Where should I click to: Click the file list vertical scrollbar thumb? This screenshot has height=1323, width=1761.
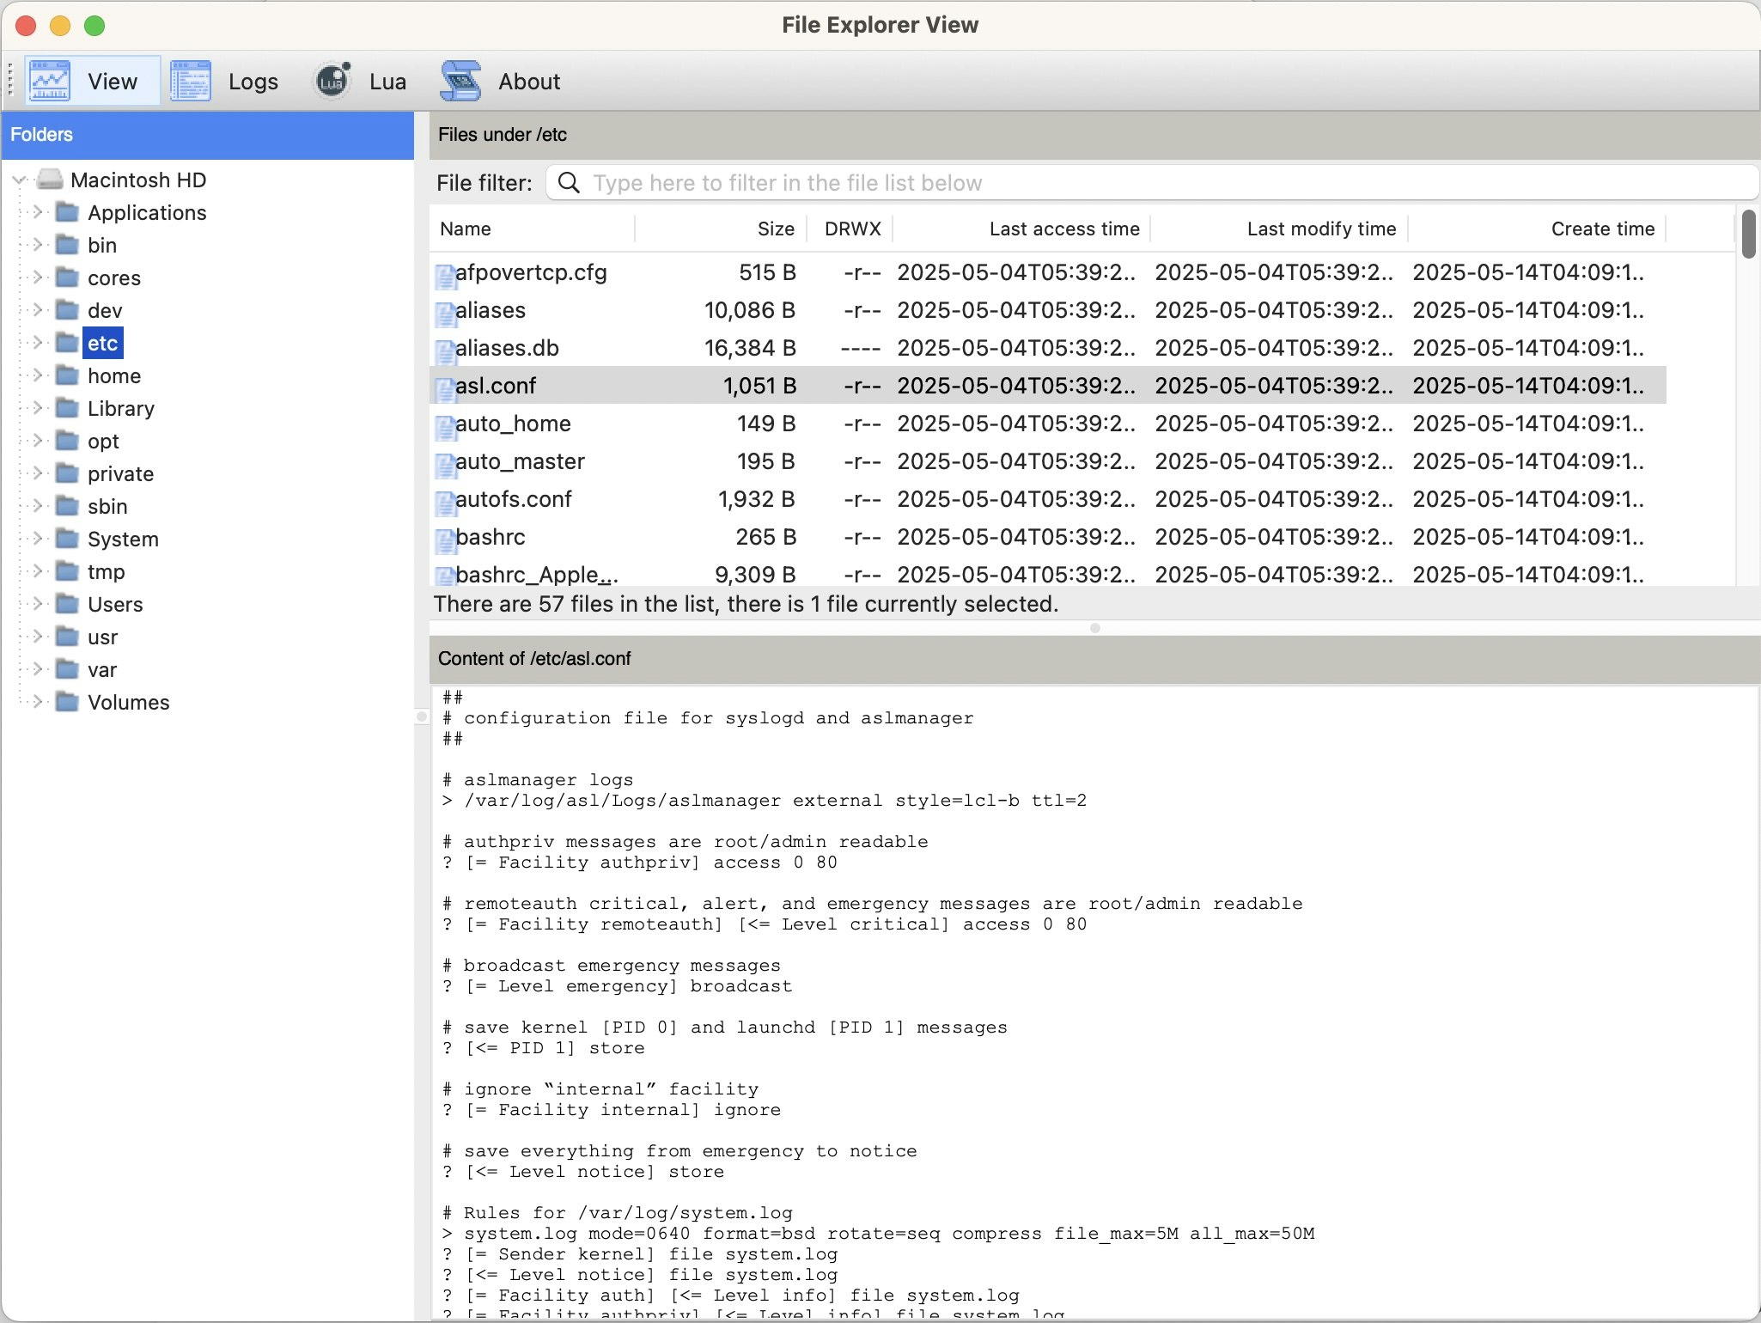tap(1749, 234)
